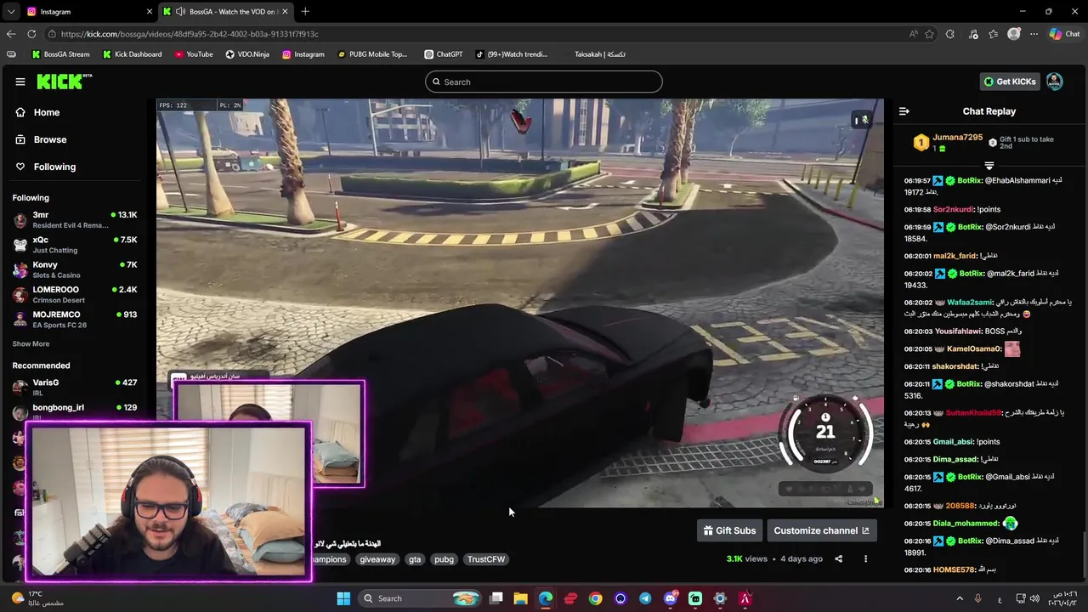The image size is (1088, 612).
Task: Open the taskbar weather widget
Action: click(x=38, y=598)
